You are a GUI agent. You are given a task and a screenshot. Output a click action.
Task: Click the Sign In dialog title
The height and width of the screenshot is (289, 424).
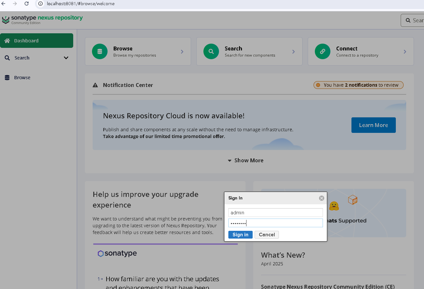(235, 198)
